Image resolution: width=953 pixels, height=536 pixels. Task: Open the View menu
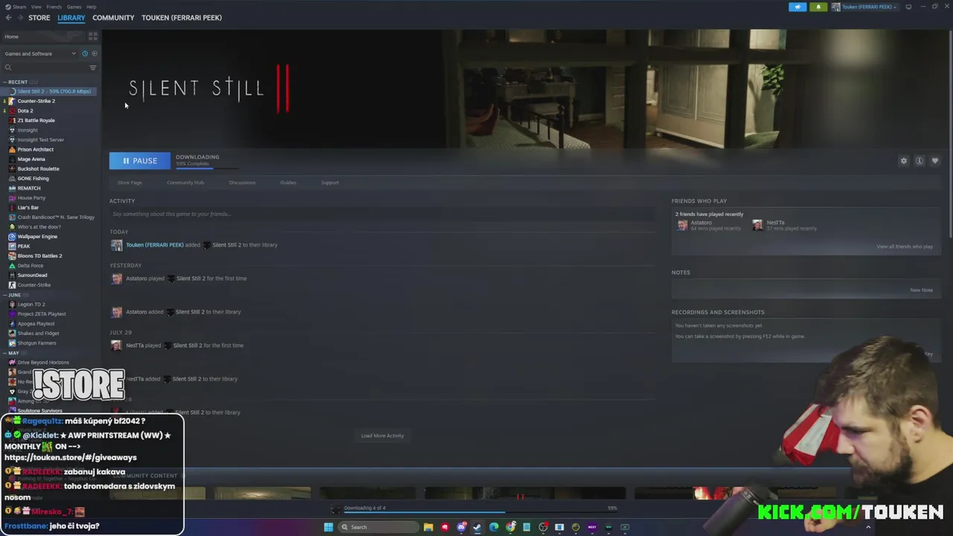[x=36, y=7]
